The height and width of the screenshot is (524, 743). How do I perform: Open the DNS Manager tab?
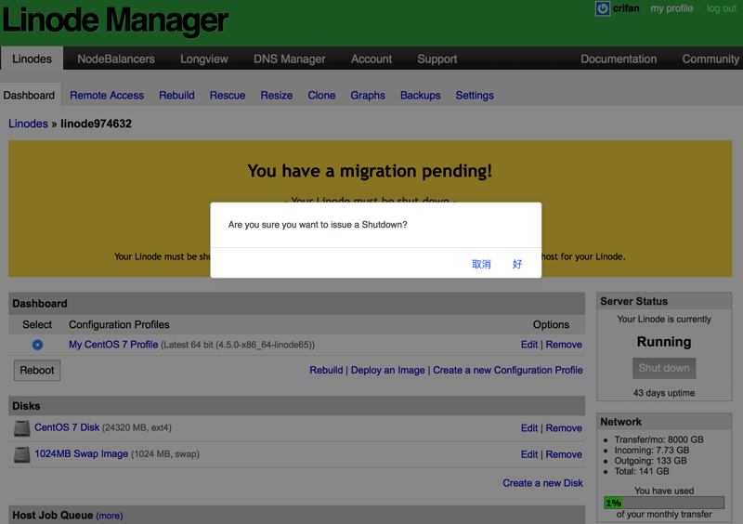point(290,59)
